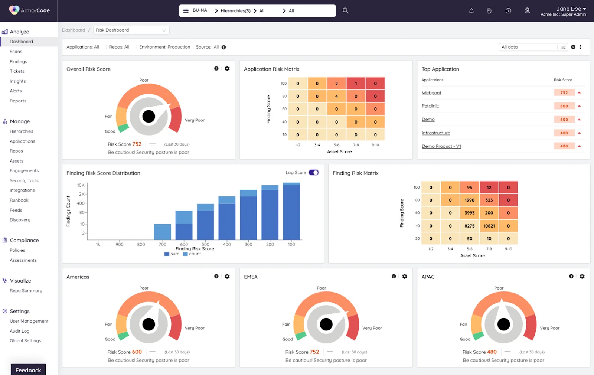
Task: Open the Infrastructure application link
Action: [436, 133]
